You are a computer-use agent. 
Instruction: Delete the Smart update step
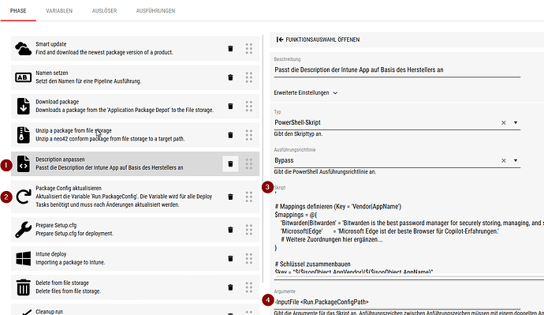(230, 49)
